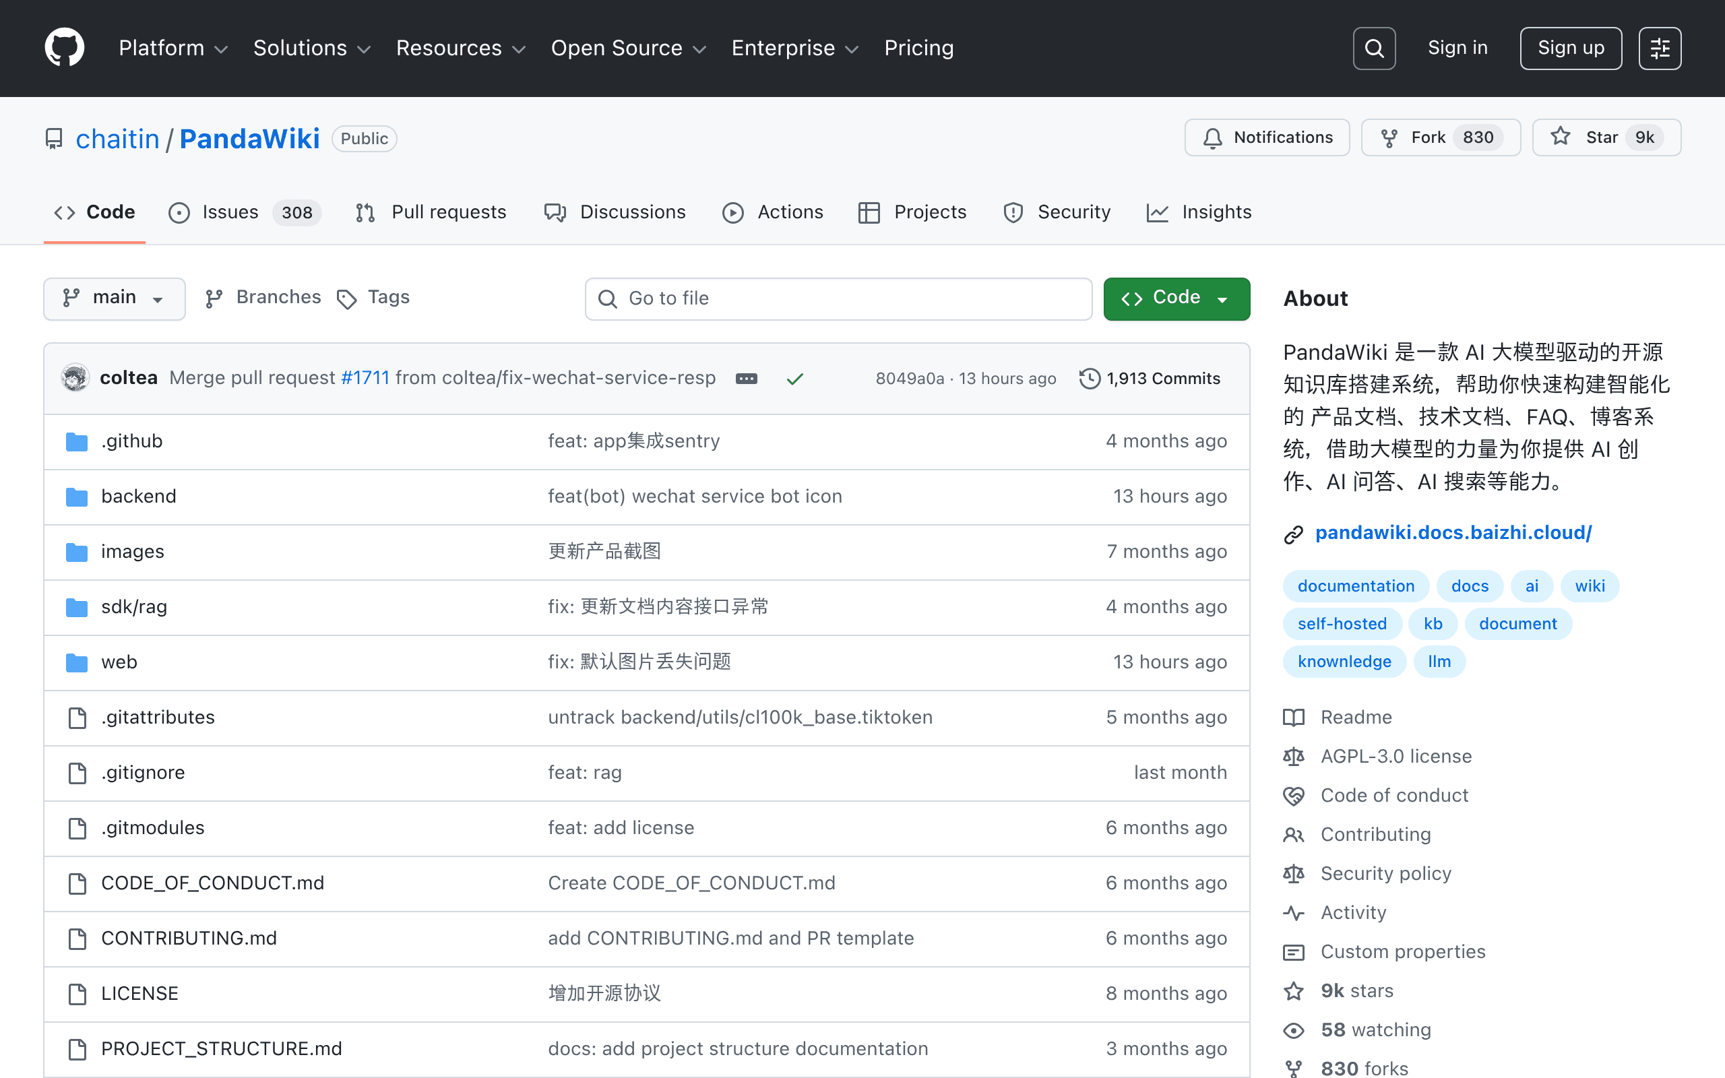
Task: Click the Sign up button
Action: (1570, 48)
